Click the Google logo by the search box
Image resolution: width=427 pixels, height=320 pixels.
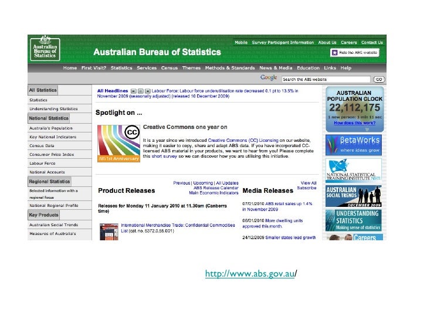[269, 77]
